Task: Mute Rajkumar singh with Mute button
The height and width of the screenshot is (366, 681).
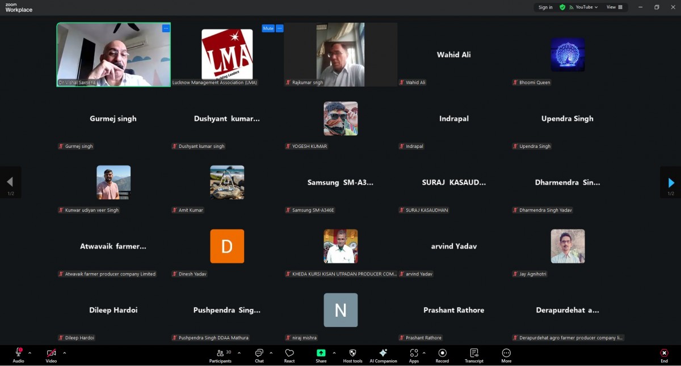Action: (x=268, y=28)
